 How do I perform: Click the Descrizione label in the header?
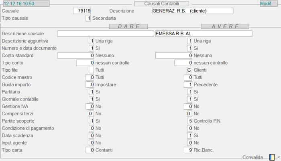pyautogui.click(x=122, y=11)
